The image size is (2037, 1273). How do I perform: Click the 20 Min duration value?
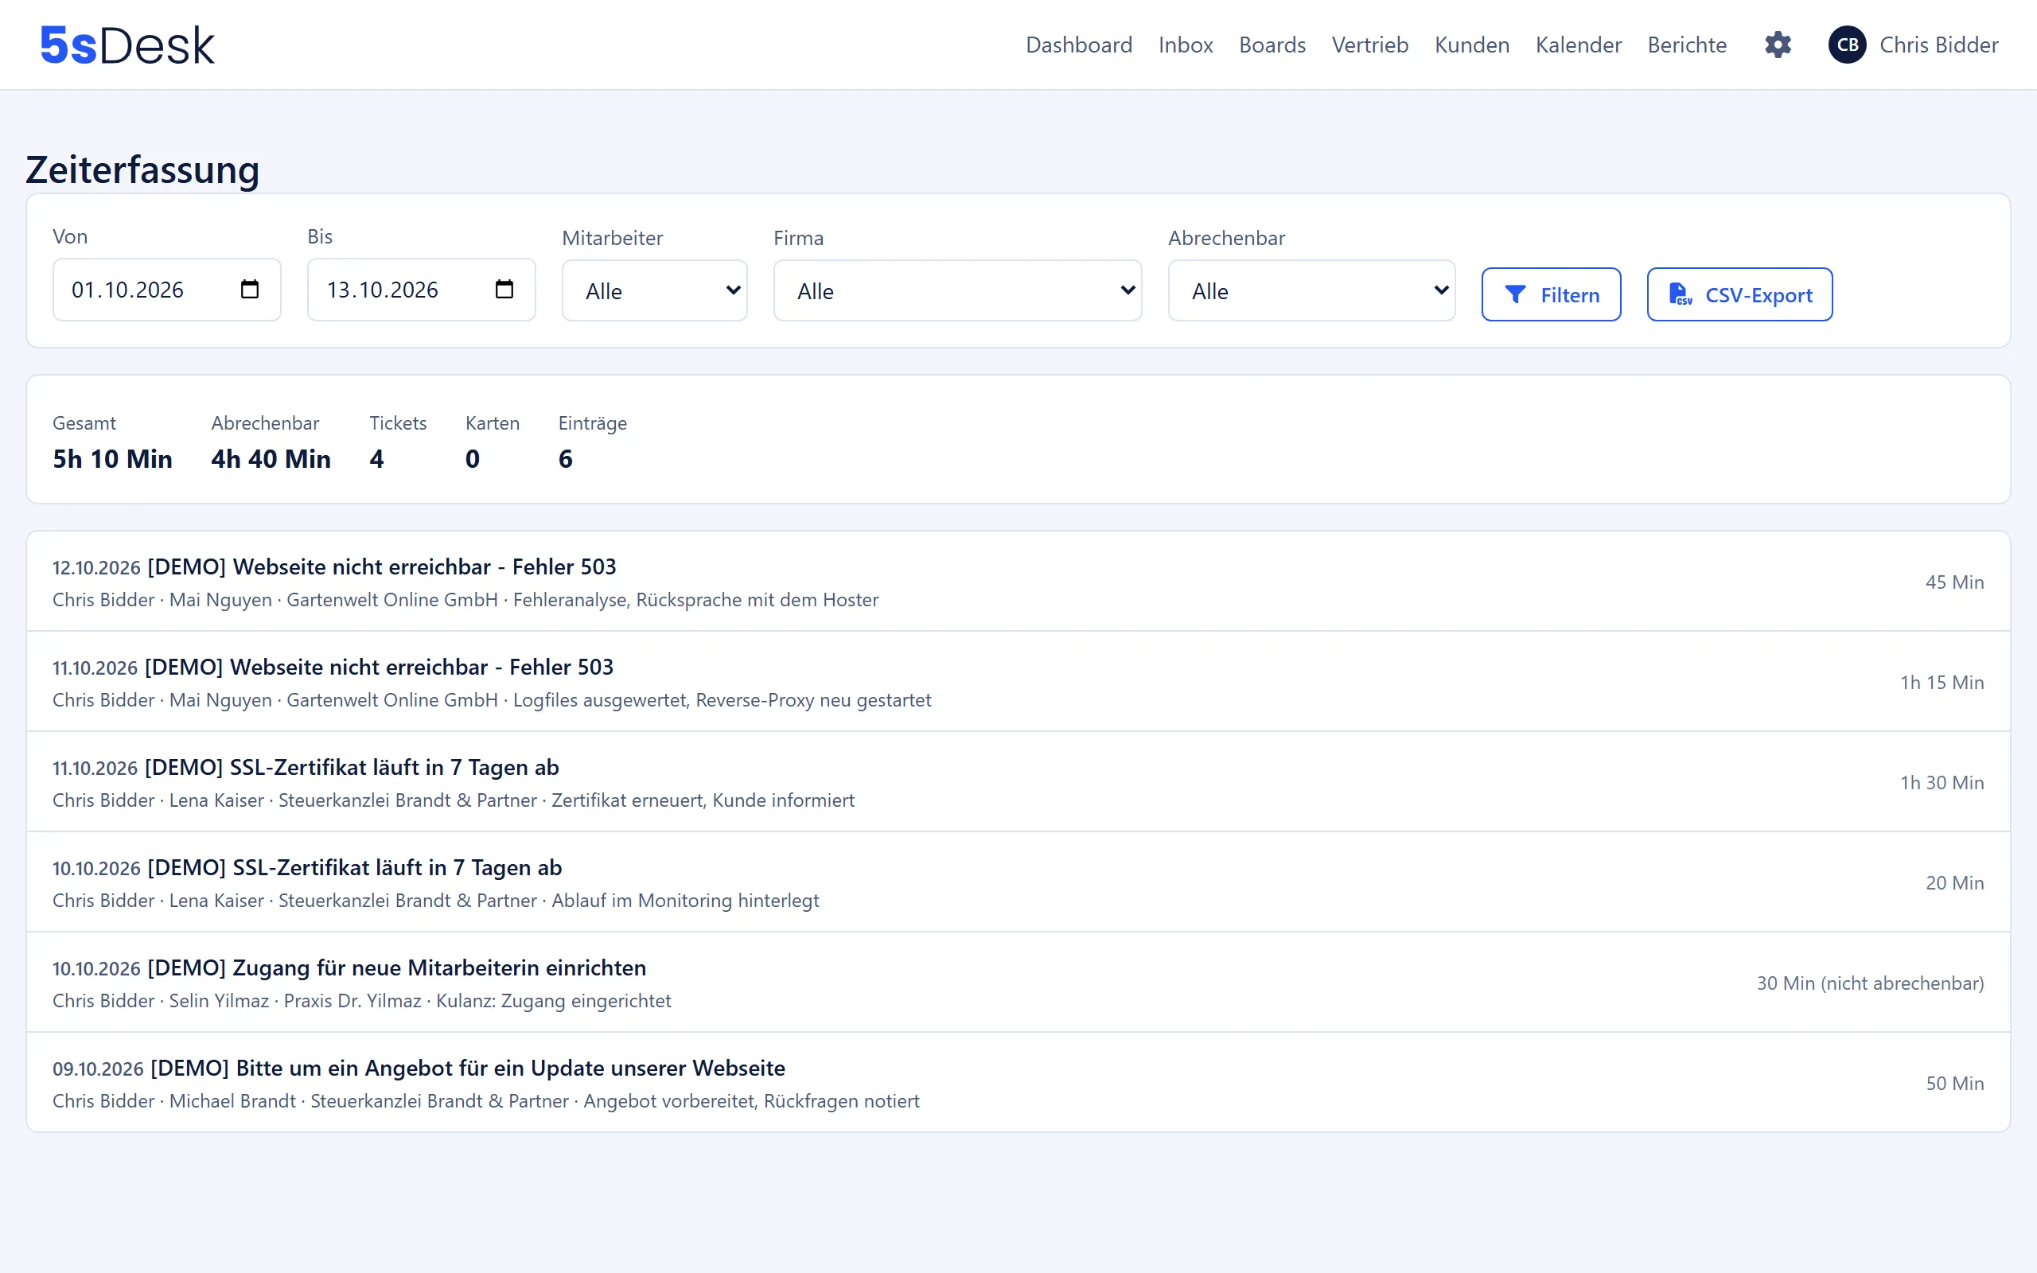[1954, 882]
